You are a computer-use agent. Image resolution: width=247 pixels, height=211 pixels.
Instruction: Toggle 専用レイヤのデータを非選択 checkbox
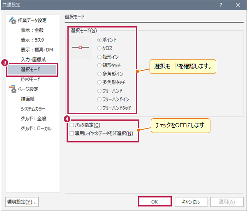click(72, 133)
